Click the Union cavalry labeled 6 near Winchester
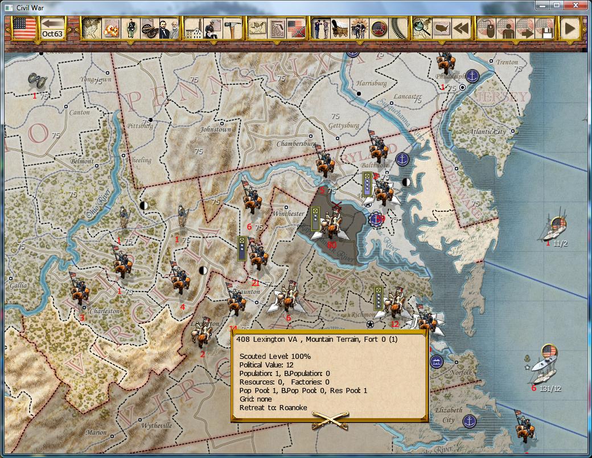This screenshot has width=592, height=458. coord(252,197)
